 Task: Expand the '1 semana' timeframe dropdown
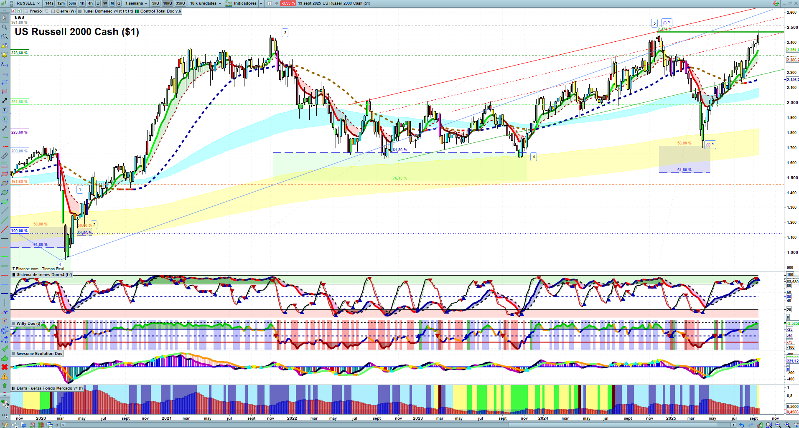coord(136,3)
